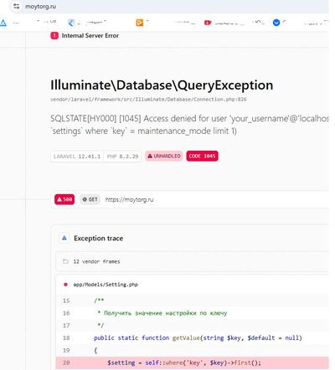Open the blue triangle bookmark
Image resolution: width=335 pixels, height=370 pixels.
tap(3, 23)
